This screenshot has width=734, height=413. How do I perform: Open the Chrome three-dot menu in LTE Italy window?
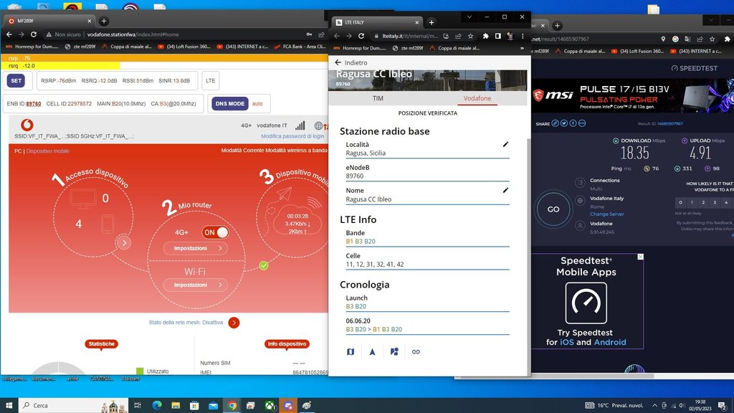[x=523, y=36]
